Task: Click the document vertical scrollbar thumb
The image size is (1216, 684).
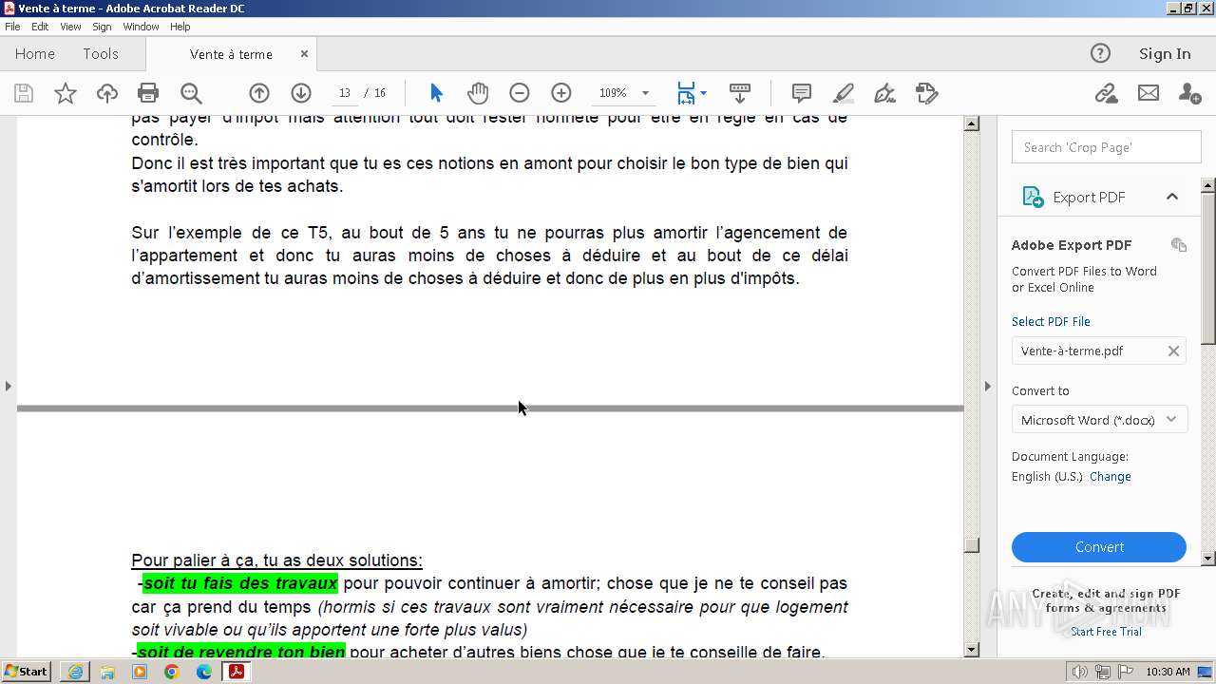Action: click(971, 545)
